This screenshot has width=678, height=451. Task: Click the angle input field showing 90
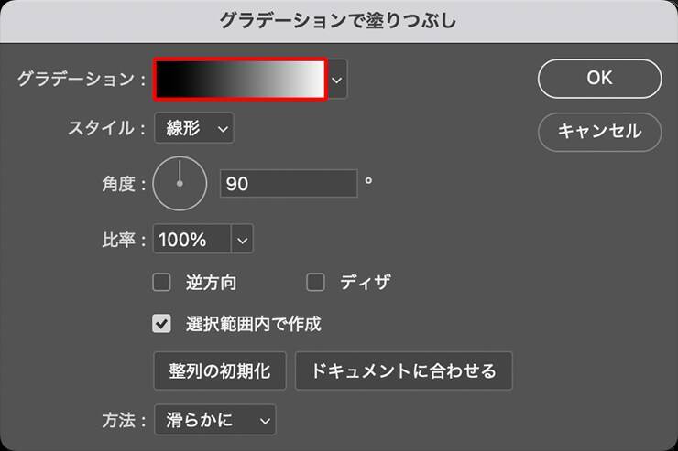pyautogui.click(x=288, y=184)
